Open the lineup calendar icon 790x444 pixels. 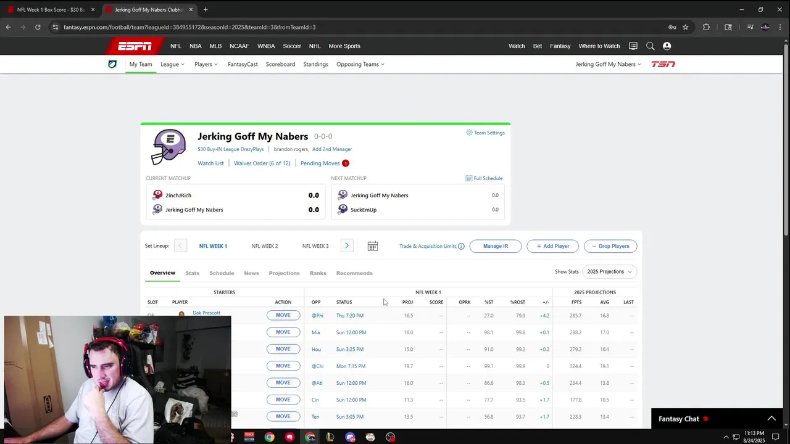click(373, 246)
